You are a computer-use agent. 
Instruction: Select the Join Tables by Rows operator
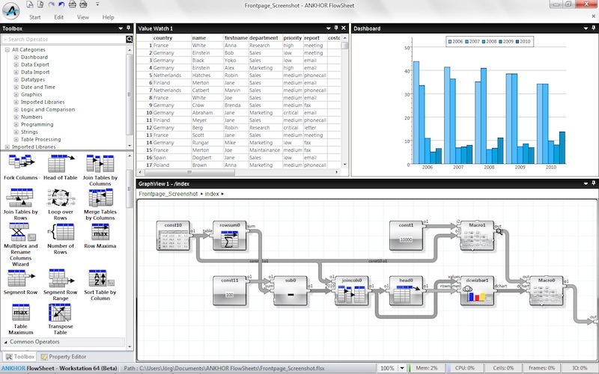21,204
